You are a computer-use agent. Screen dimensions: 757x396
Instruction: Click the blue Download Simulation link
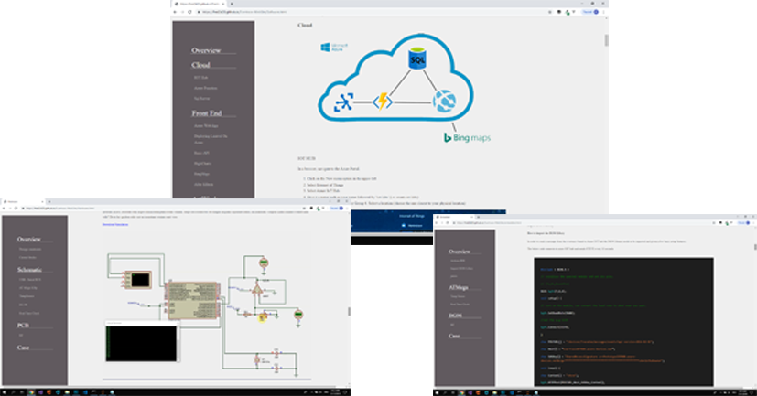click(115, 224)
